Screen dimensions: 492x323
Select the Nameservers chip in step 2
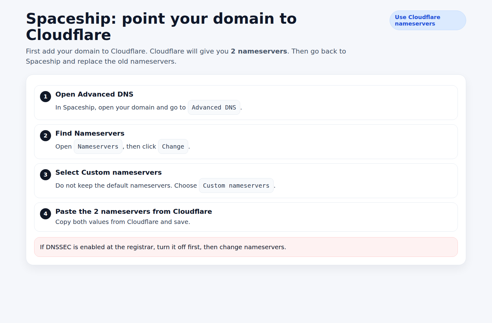tap(98, 146)
